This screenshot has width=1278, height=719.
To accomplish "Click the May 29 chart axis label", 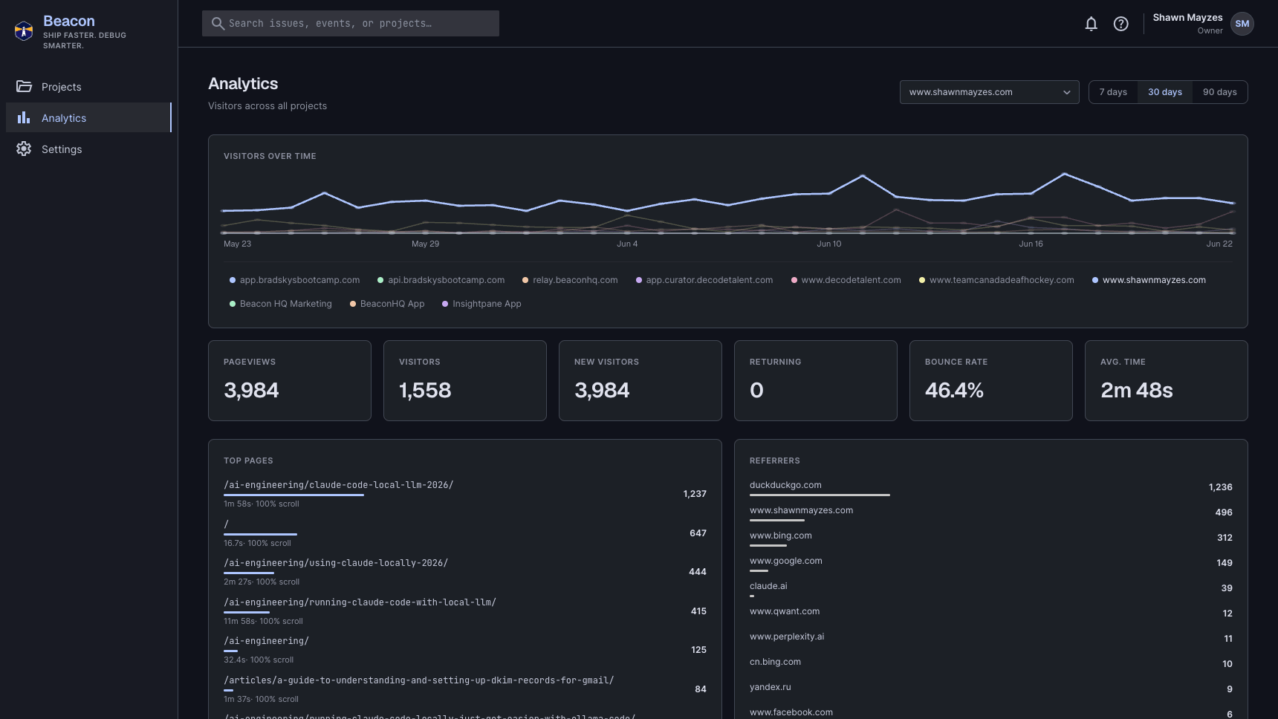I will [425, 244].
